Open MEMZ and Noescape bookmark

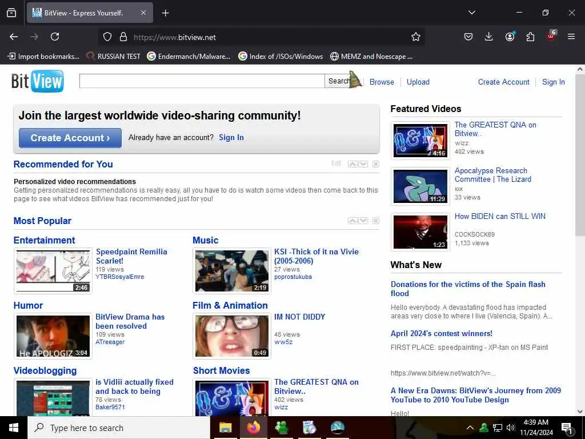(x=371, y=57)
